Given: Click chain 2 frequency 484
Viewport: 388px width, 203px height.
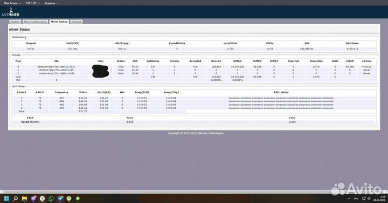Looking at the screenshot, I should tap(61, 101).
